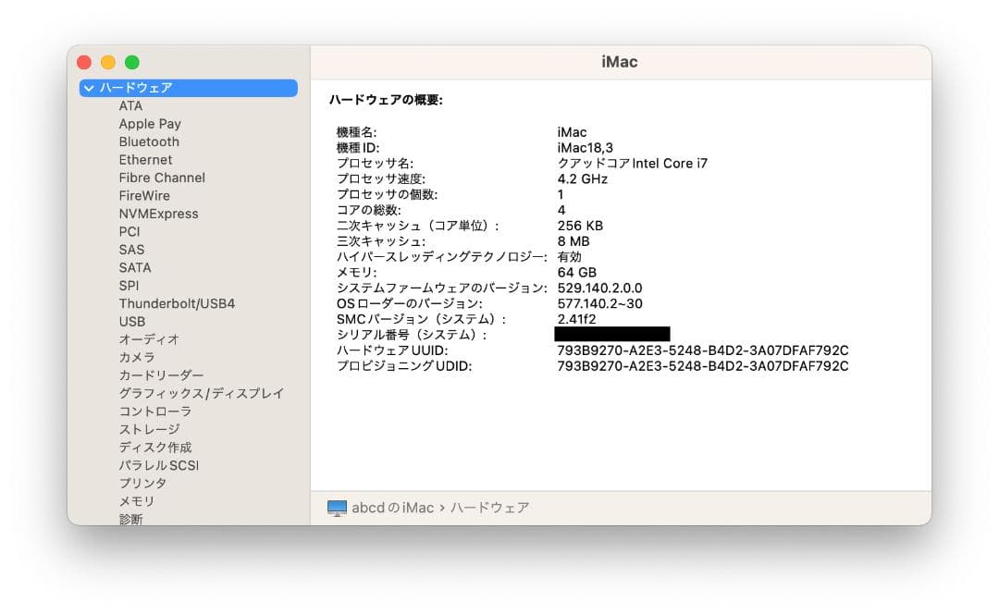Select Ethernet in the sidebar
This screenshot has height=614, width=999.
(x=145, y=159)
